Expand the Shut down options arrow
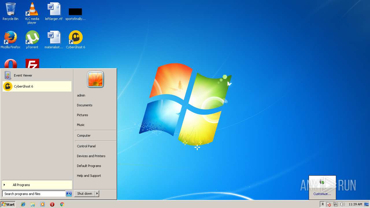 click(97, 194)
